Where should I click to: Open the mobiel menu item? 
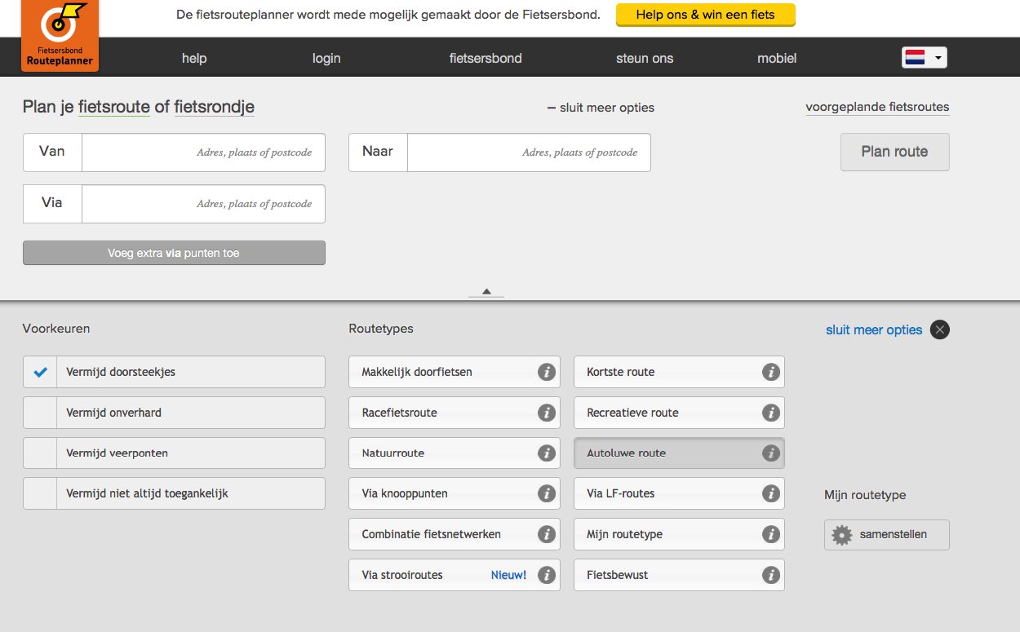(777, 58)
